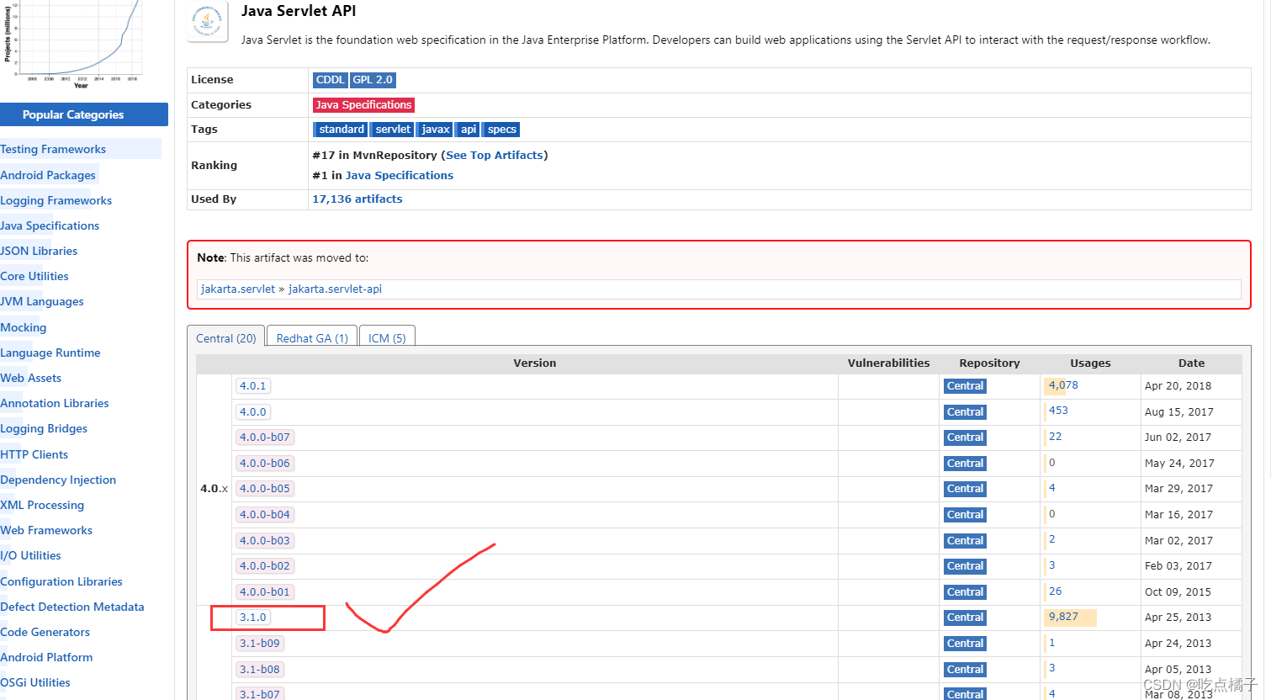Open Logging Bridges category

pos(44,428)
